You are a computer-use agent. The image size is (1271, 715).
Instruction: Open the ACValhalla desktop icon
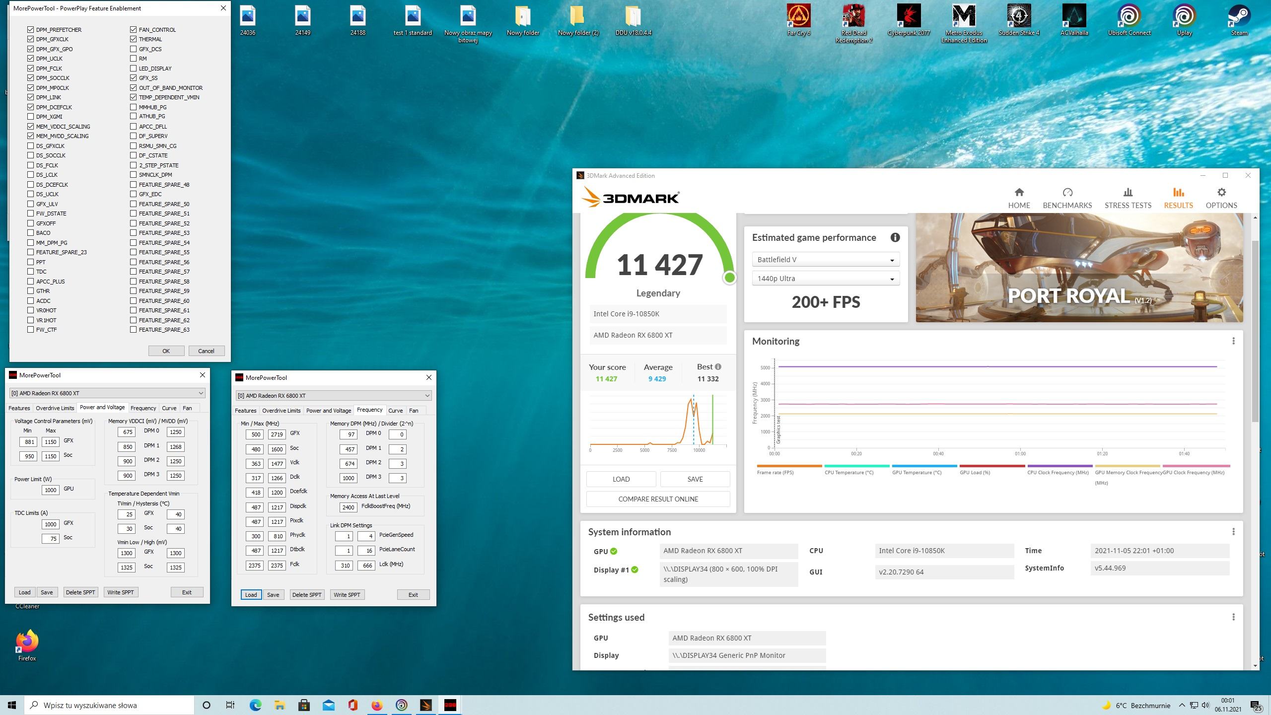pyautogui.click(x=1074, y=20)
